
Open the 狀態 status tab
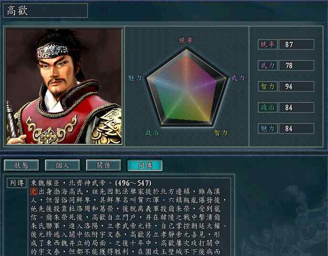click(x=21, y=165)
